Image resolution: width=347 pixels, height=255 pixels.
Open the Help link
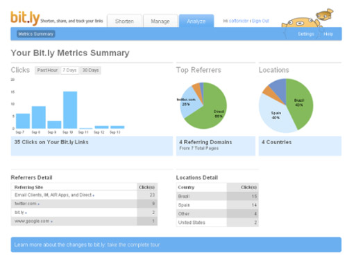click(328, 34)
